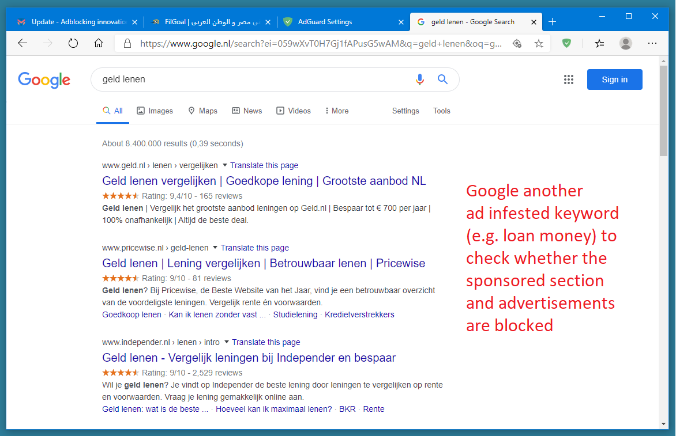Go to the browser Home page
This screenshot has height=436, width=676.
click(99, 43)
